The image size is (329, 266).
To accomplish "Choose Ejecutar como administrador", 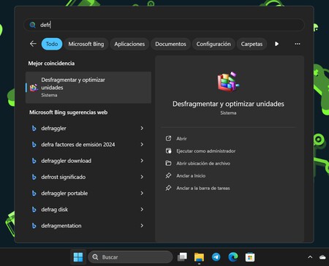I will (206, 151).
